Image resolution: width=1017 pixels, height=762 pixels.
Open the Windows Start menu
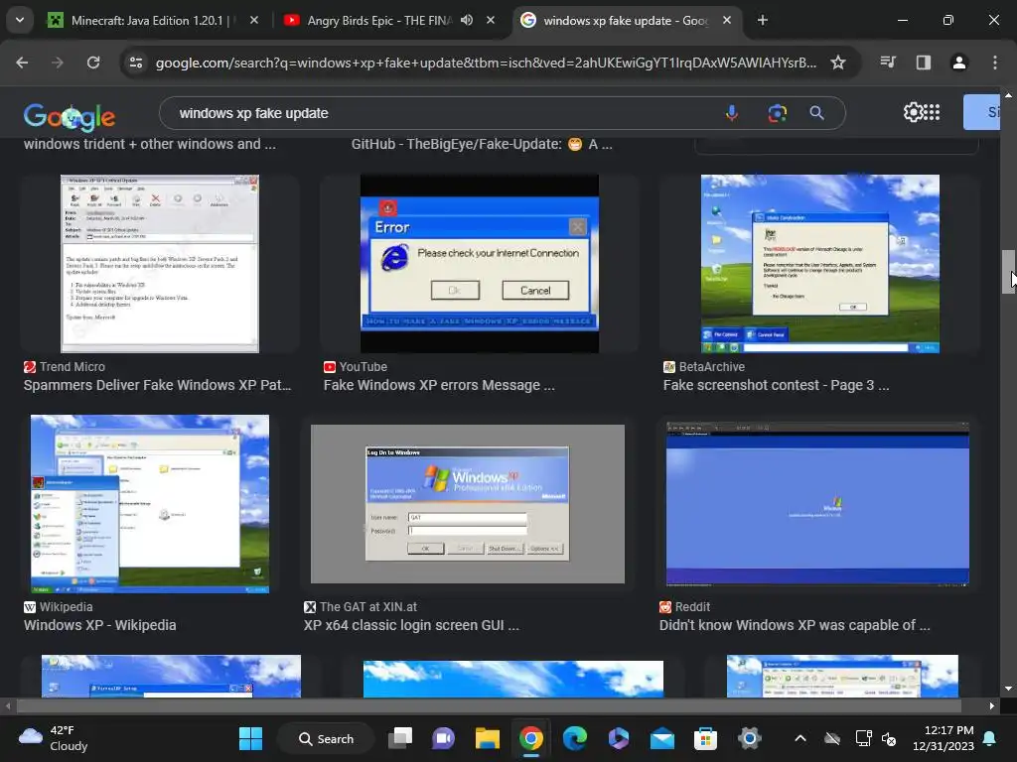click(x=250, y=738)
